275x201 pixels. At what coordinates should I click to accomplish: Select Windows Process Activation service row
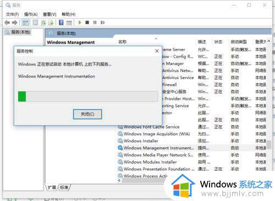pyautogui.click(x=143, y=176)
